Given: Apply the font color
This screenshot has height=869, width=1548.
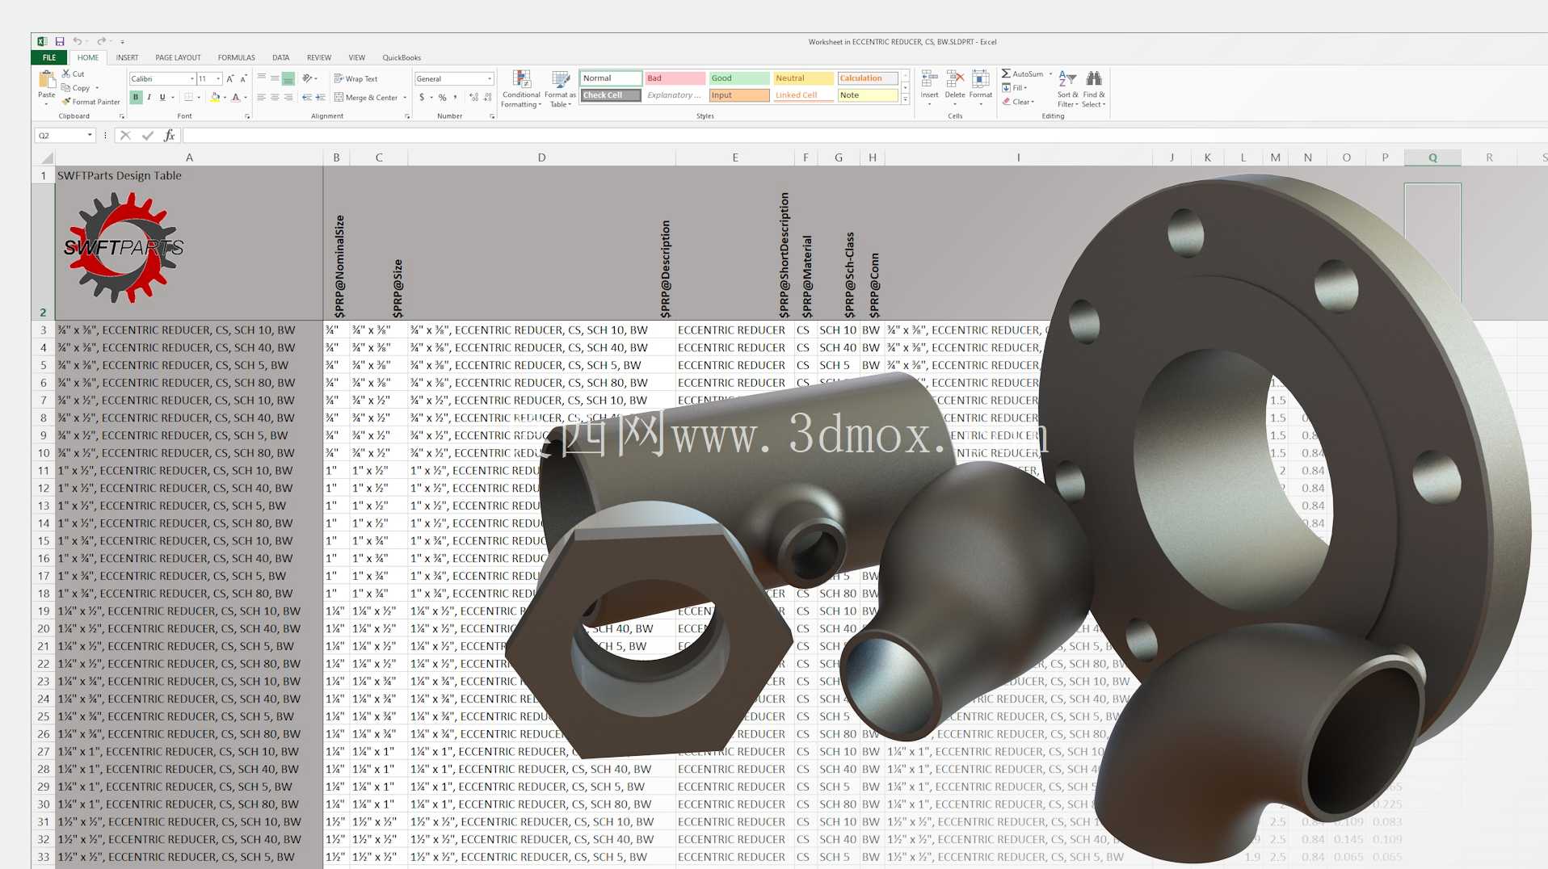Looking at the screenshot, I should 236,97.
